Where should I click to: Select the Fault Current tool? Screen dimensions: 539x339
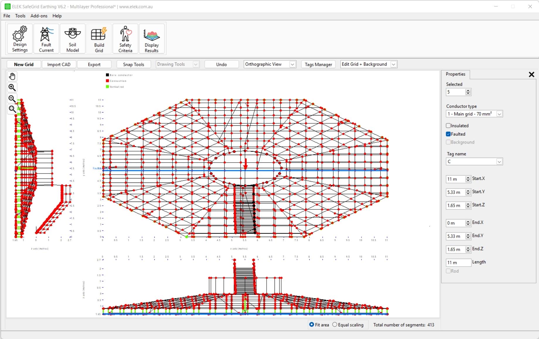pyautogui.click(x=46, y=39)
